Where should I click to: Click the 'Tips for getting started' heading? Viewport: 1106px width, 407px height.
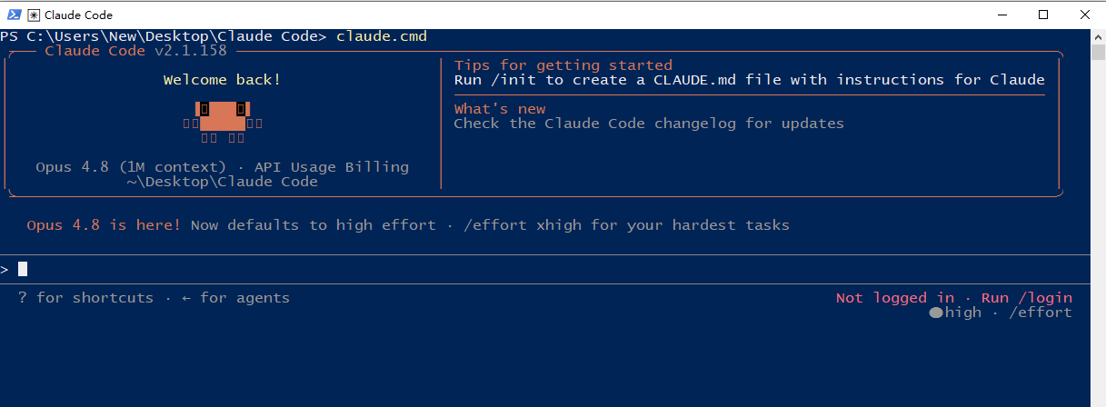tap(563, 65)
